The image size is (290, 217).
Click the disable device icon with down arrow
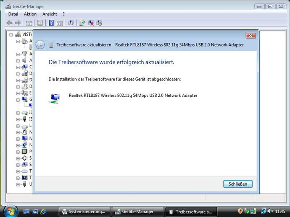[99, 23]
